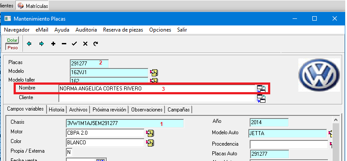Open window-link icon next to Nombre field
This screenshot has width=347, height=161.
click(261, 89)
